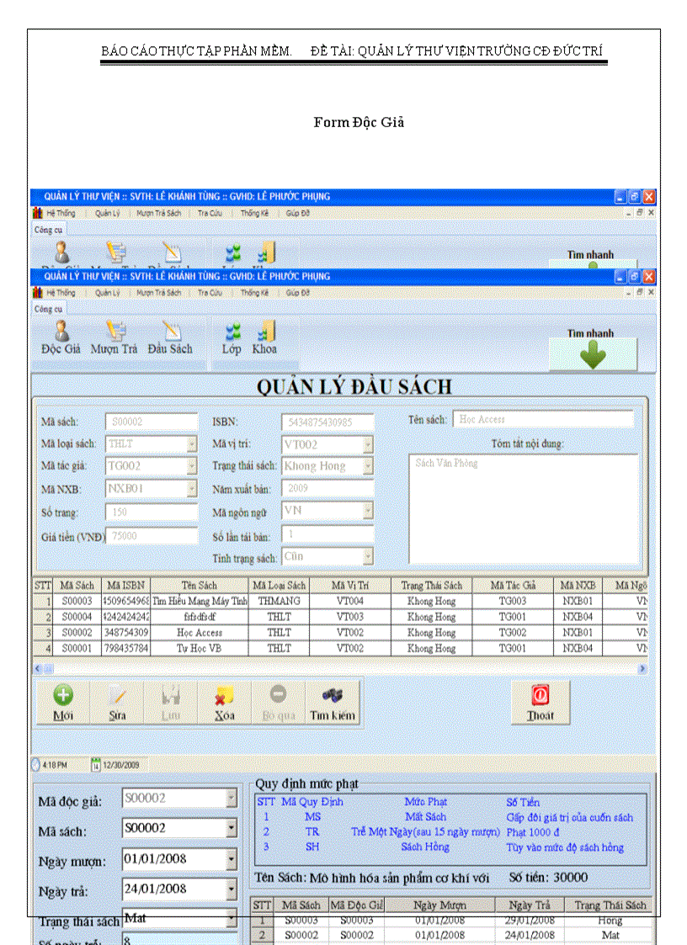Click the Xóa delete icon
687x945 pixels.
(x=223, y=702)
